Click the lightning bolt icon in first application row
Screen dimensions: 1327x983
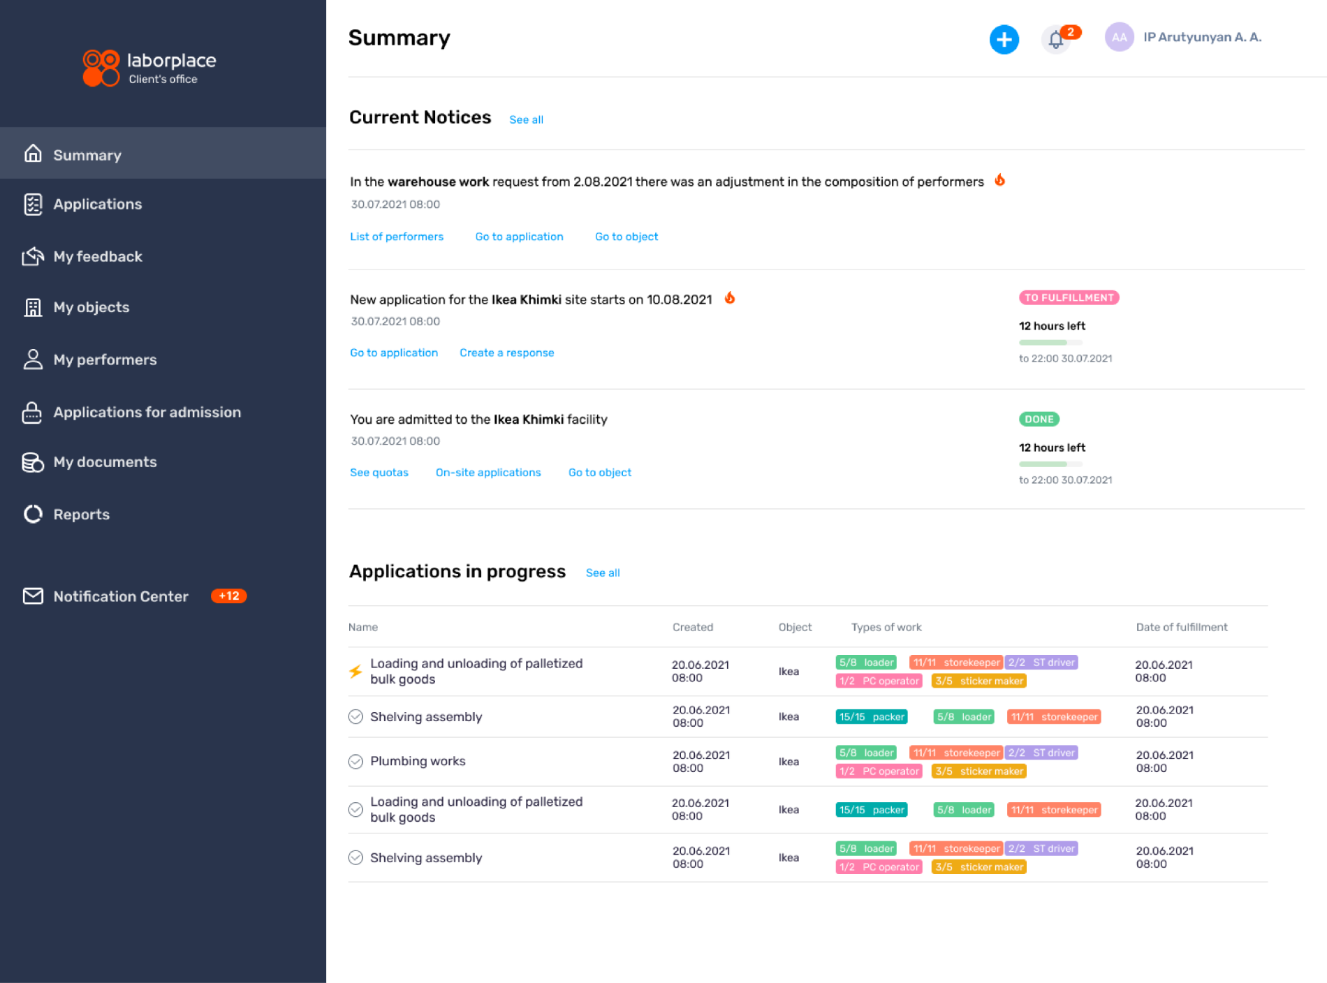point(355,672)
